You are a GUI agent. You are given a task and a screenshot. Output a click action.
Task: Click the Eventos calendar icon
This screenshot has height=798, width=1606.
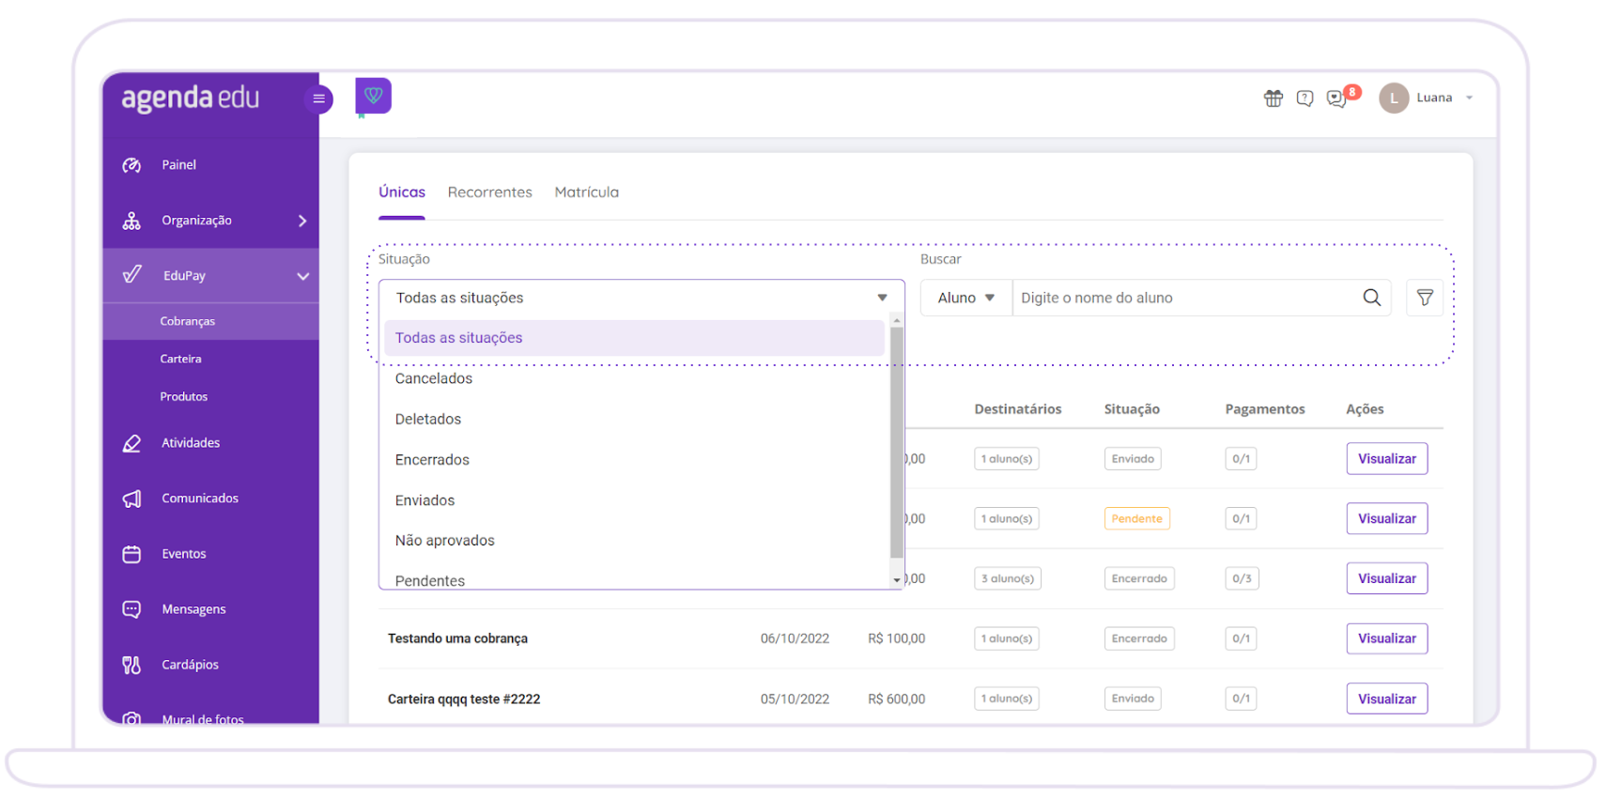[x=131, y=554]
